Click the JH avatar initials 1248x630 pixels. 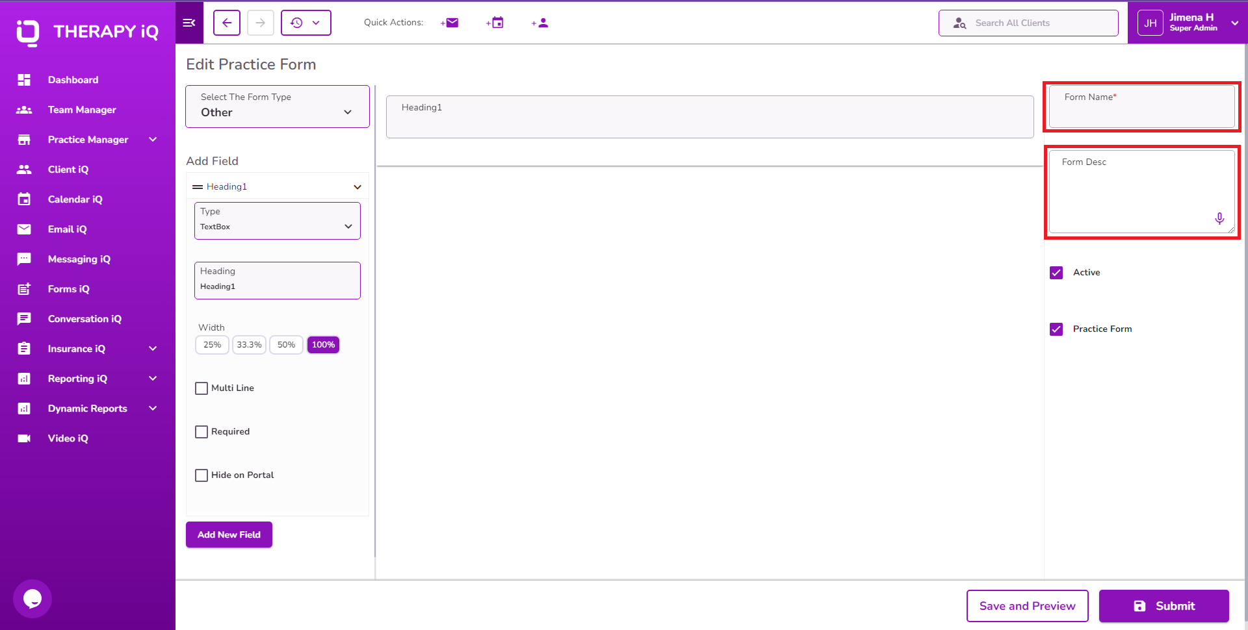pyautogui.click(x=1150, y=23)
